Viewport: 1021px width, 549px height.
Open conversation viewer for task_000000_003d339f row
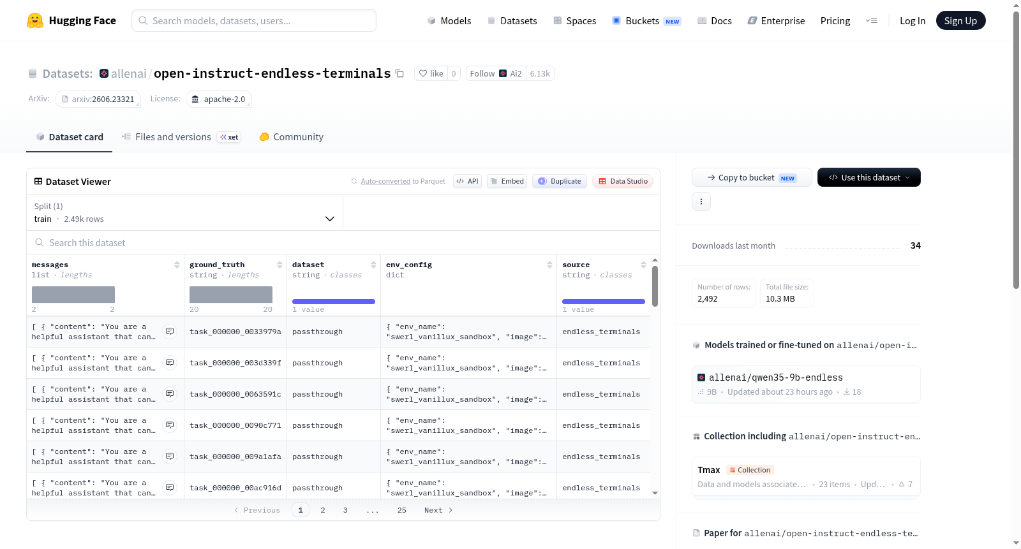pos(170,363)
